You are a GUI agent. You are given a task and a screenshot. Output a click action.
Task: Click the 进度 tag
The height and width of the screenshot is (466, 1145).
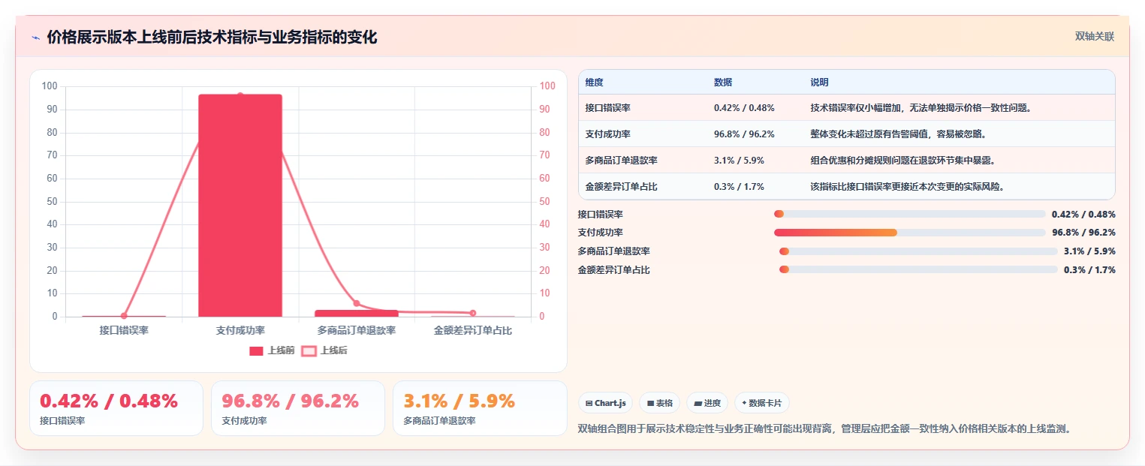point(707,403)
